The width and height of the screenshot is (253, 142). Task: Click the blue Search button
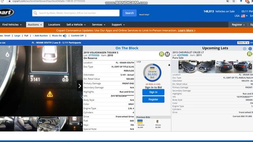coord(129,13)
